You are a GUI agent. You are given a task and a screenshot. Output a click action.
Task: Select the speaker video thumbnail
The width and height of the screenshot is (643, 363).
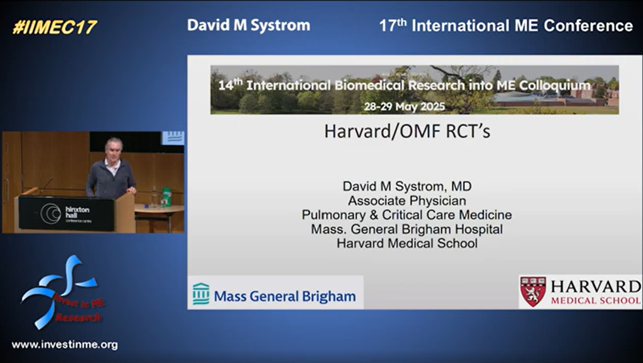[93, 182]
